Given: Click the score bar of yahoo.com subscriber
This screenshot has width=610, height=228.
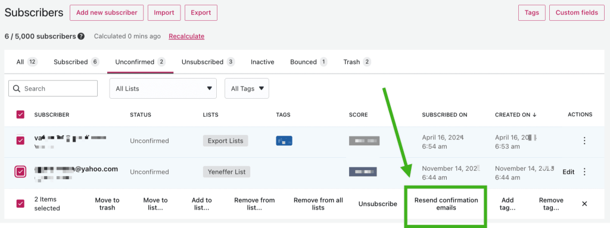Looking at the screenshot, I should [363, 171].
